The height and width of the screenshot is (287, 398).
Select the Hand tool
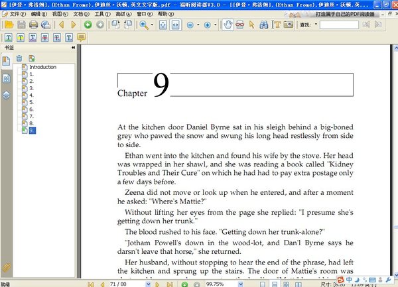[x=228, y=25]
